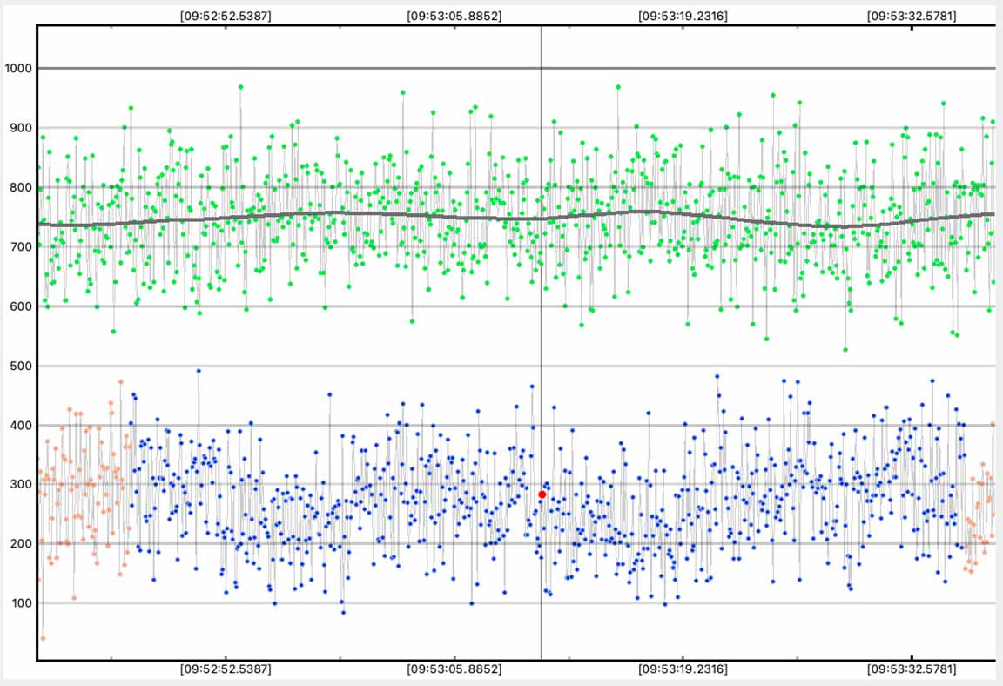Image resolution: width=1003 pixels, height=686 pixels.
Task: Select bottom timestamp label 09:53:05.8852
Action: (x=454, y=669)
